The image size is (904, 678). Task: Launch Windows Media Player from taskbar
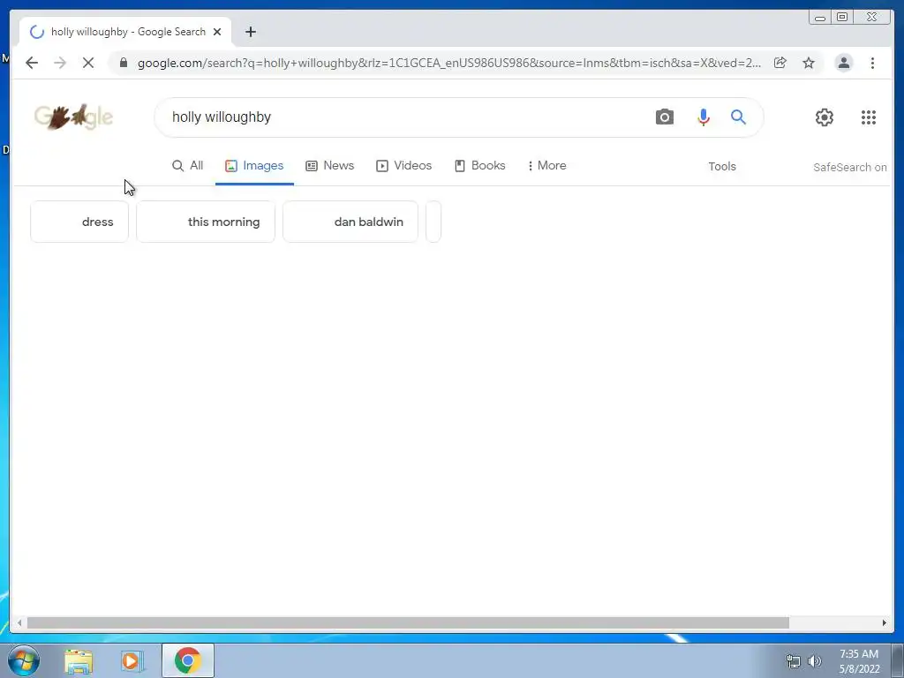tap(132, 661)
